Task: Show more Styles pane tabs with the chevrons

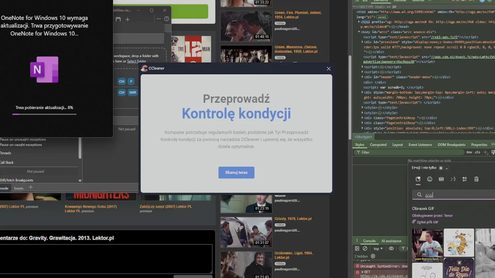Action: pos(493,144)
